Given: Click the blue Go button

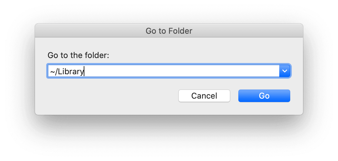Looking at the screenshot, I should [x=264, y=96].
